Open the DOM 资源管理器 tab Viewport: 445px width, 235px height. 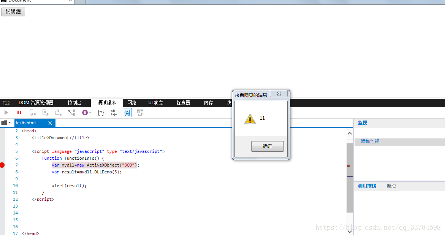(36, 103)
